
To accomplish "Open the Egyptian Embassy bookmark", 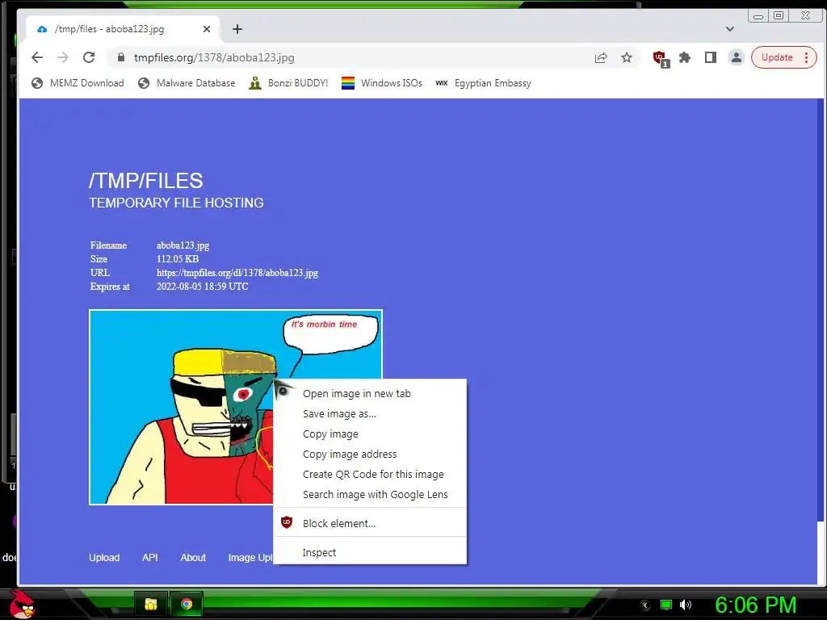I will tap(483, 83).
